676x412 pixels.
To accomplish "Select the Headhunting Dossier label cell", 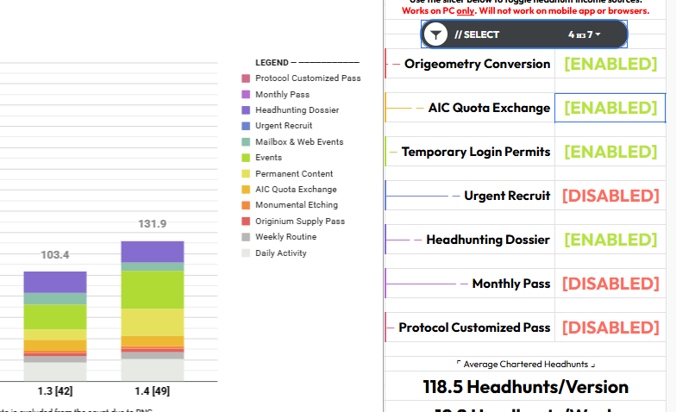I will 469,240.
